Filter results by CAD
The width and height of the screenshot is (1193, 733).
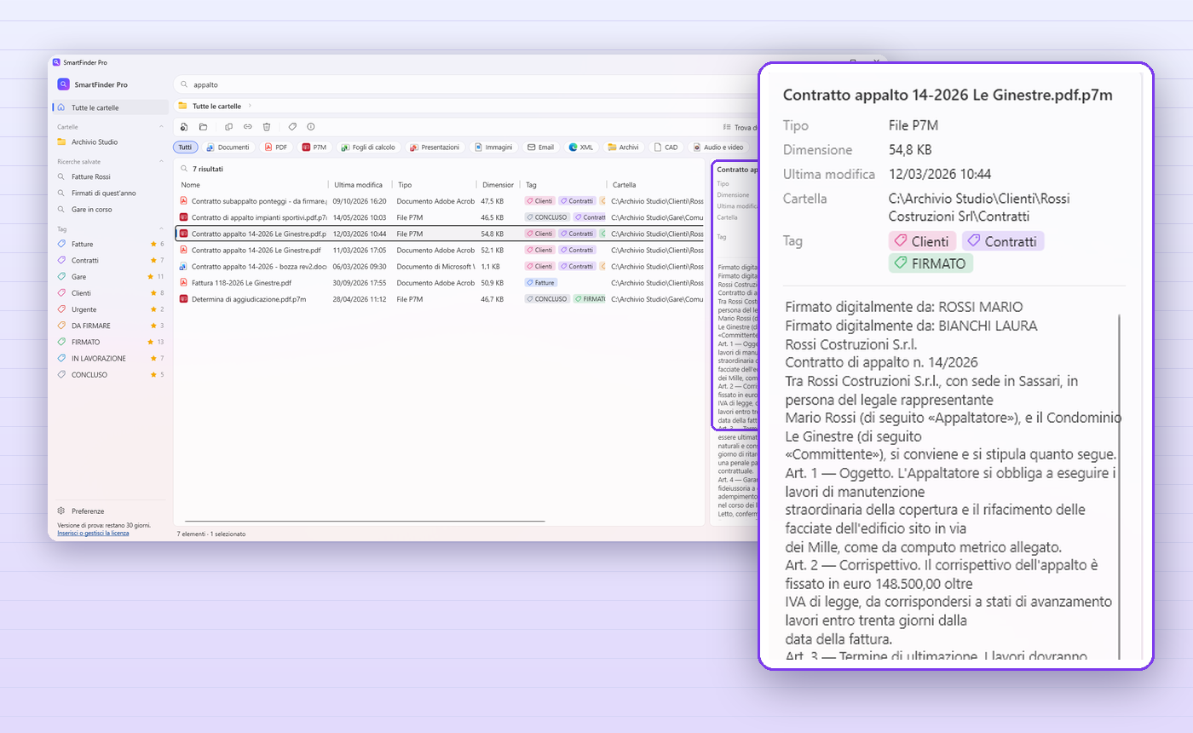[666, 147]
